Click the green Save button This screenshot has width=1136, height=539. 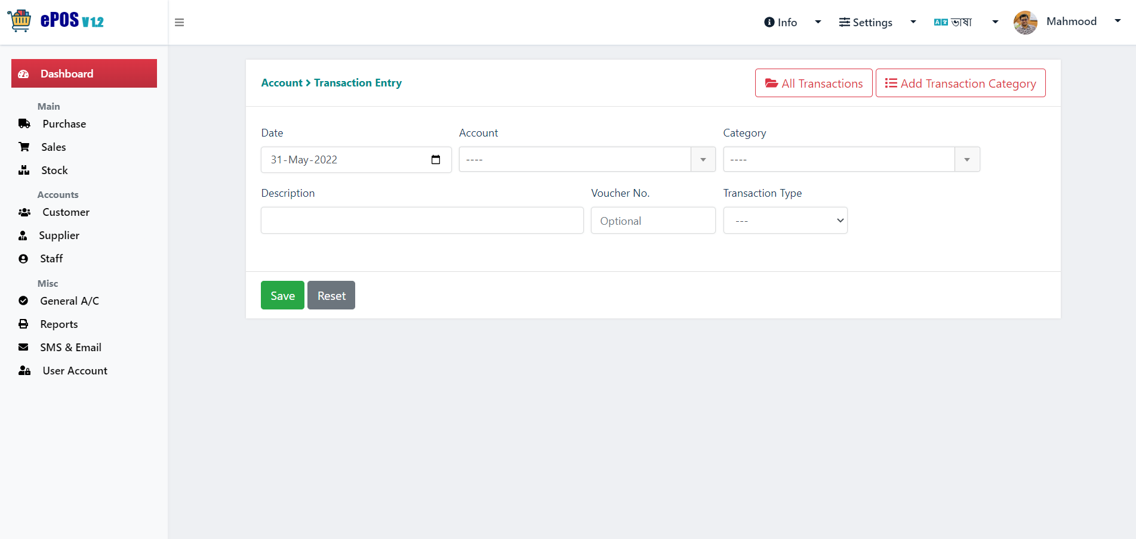[282, 295]
